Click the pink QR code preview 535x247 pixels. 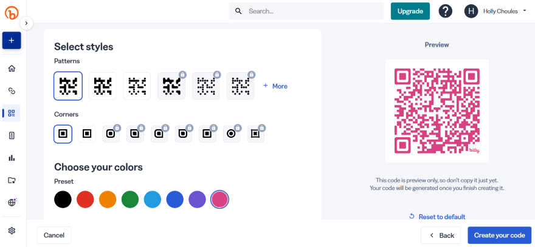437,110
